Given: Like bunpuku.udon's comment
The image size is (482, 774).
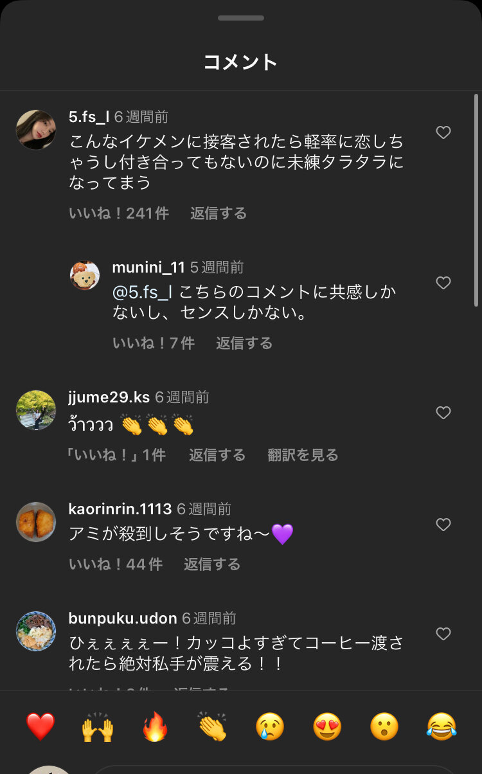Looking at the screenshot, I should 443,634.
